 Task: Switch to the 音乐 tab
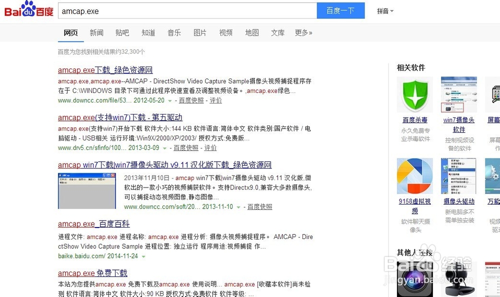click(x=174, y=32)
